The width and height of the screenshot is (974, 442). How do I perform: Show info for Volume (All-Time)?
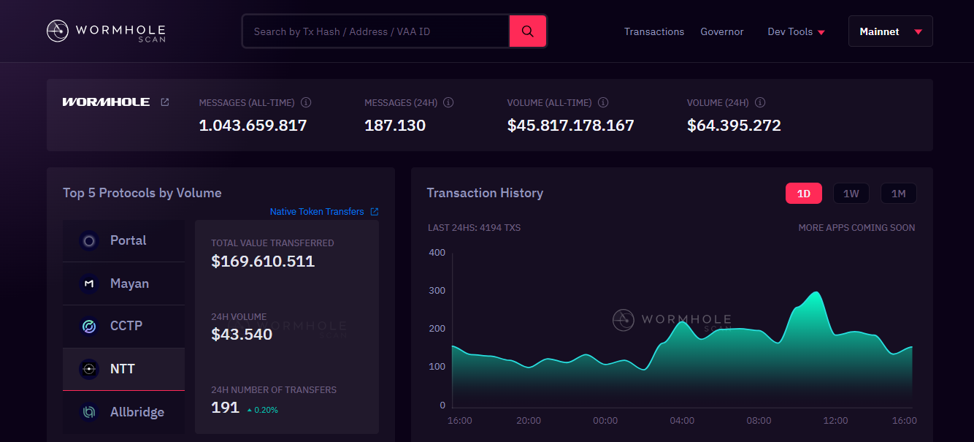tap(603, 103)
